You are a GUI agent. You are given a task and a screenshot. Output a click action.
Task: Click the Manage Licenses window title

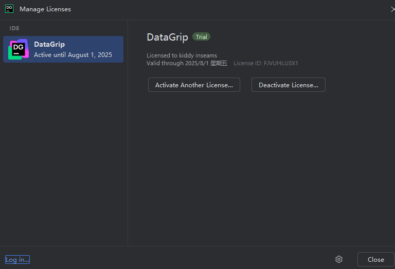(x=45, y=9)
